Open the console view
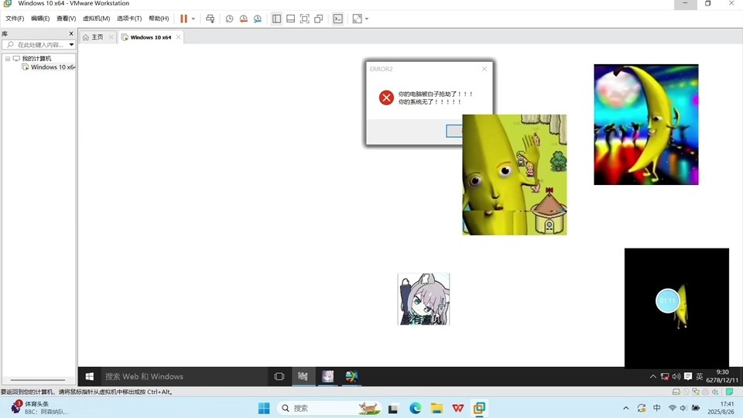The width and height of the screenshot is (743, 418). click(338, 19)
